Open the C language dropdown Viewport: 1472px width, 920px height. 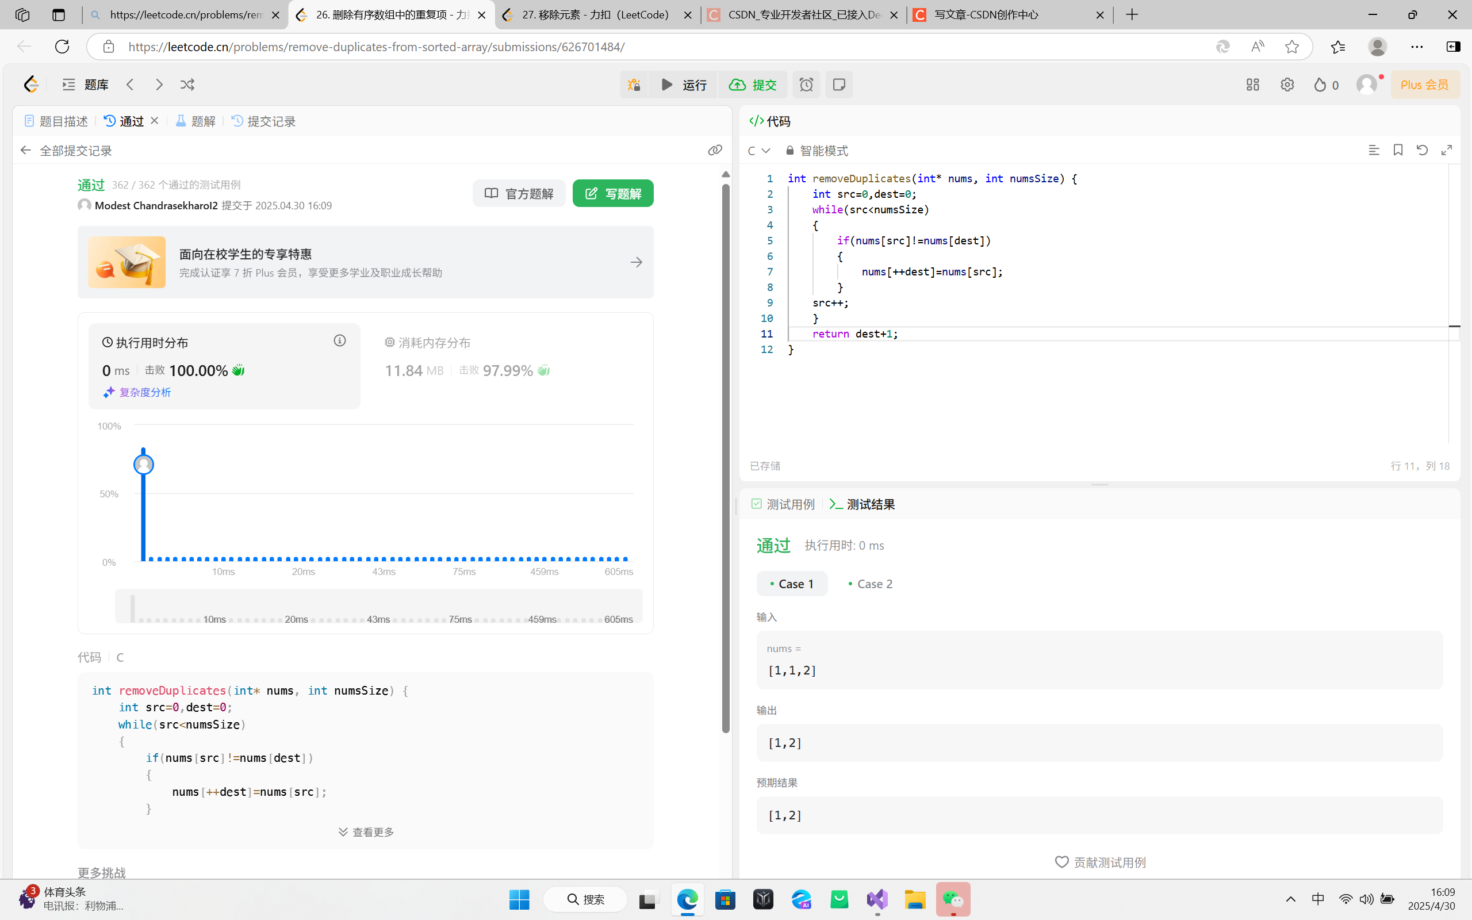[758, 151]
